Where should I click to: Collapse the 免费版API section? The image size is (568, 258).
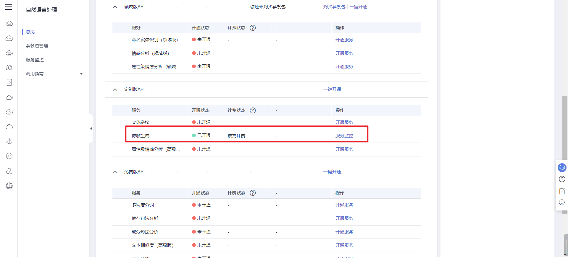115,172
